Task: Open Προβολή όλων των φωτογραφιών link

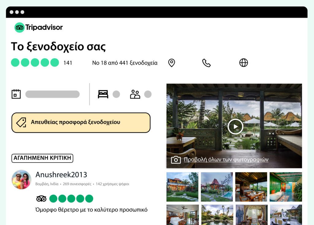Action: pos(226,159)
